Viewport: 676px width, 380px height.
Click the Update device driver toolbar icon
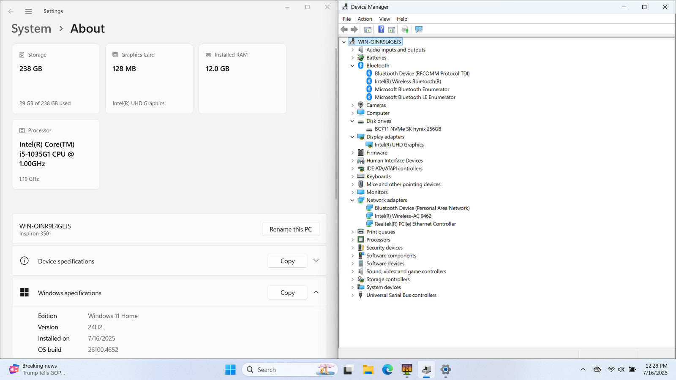coord(405,29)
